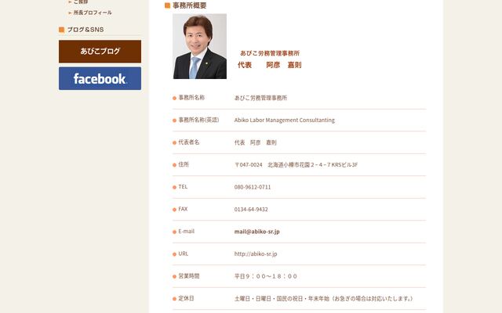Image resolution: width=502 pixels, height=313 pixels.
Task: Select phone number 080-9612-0711
Action: click(x=253, y=187)
